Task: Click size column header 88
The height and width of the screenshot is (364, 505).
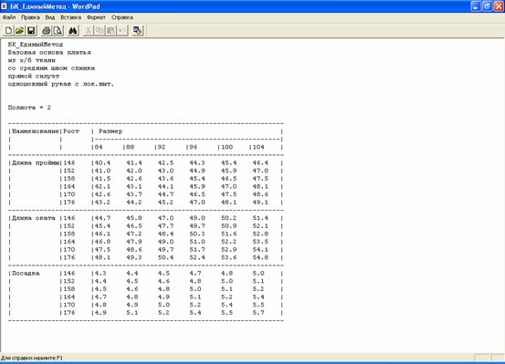Action: (130, 147)
